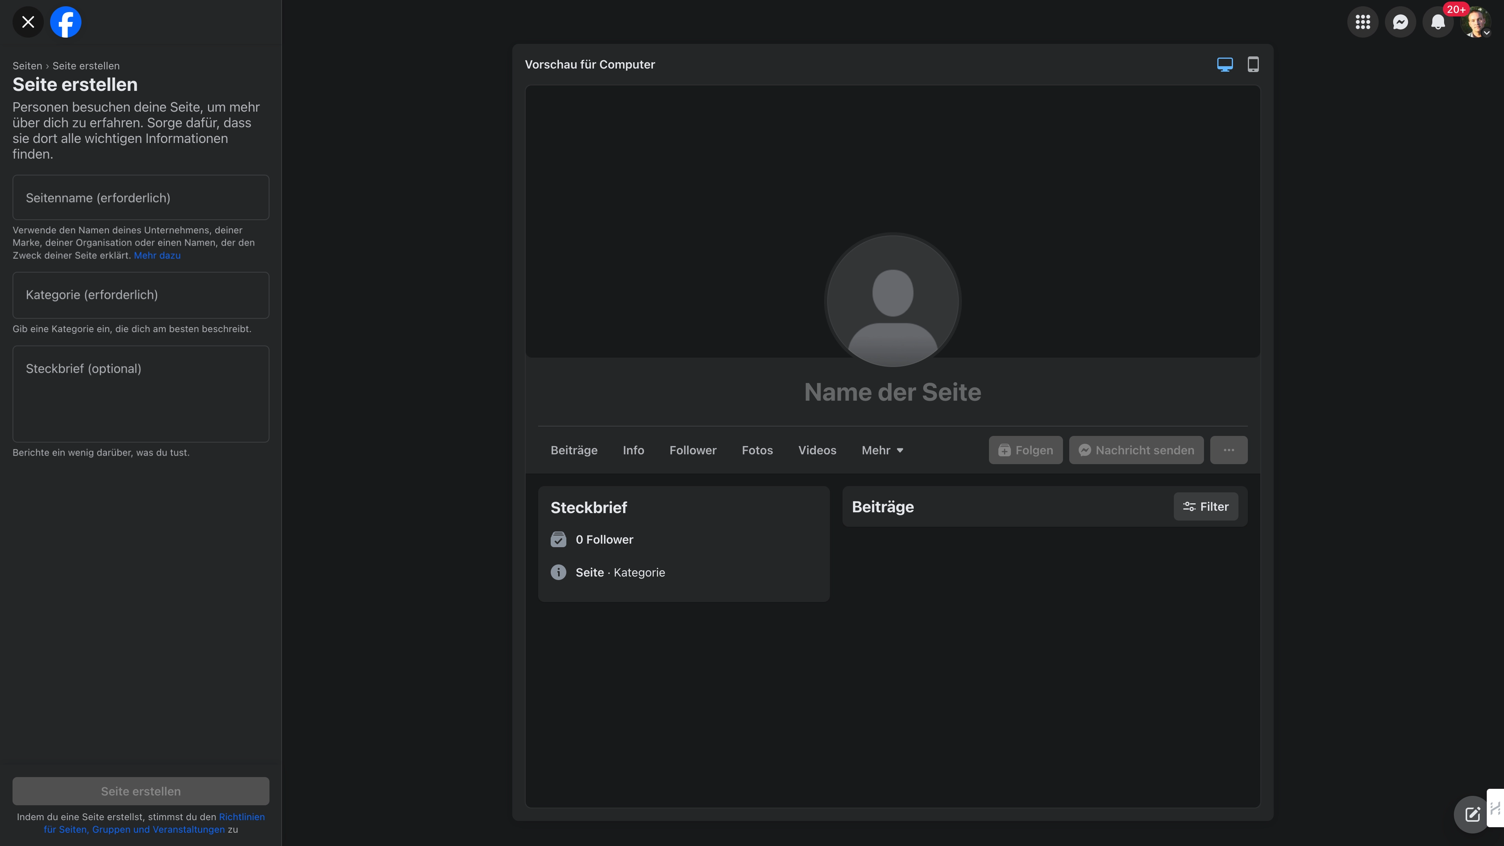The height and width of the screenshot is (846, 1504).
Task: Open the Filter button in Beiträge
Action: click(1206, 506)
